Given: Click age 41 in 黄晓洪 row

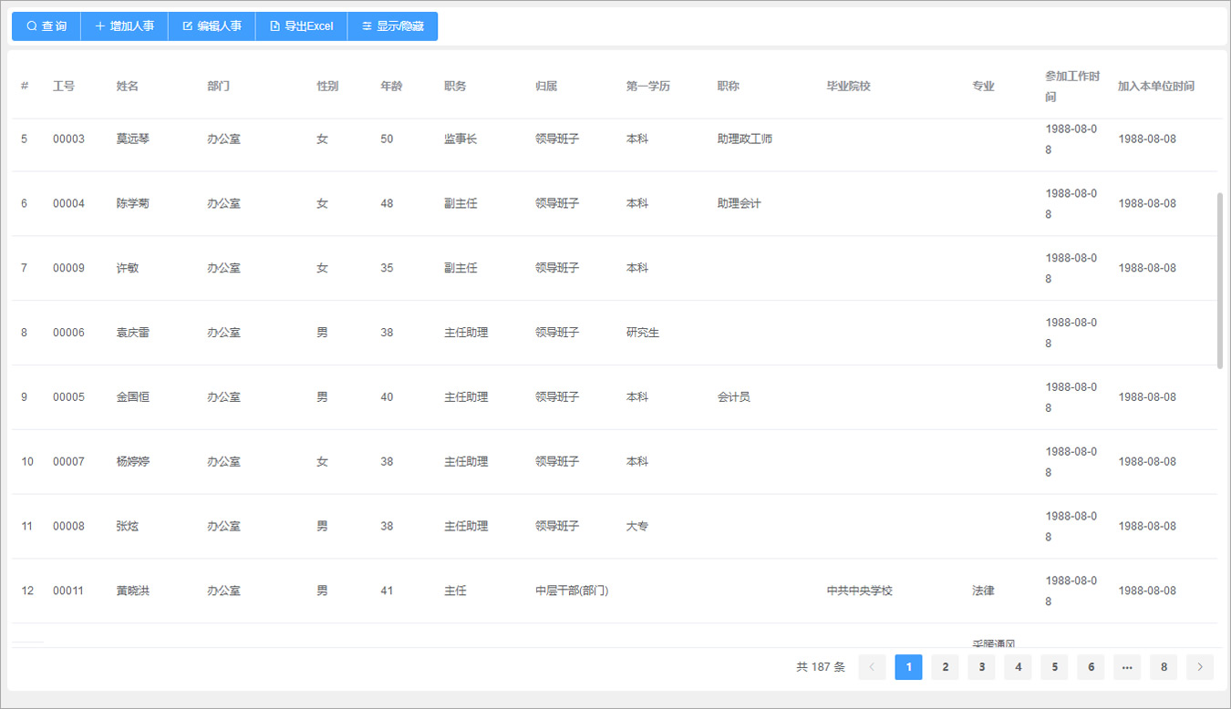Looking at the screenshot, I should tap(387, 591).
